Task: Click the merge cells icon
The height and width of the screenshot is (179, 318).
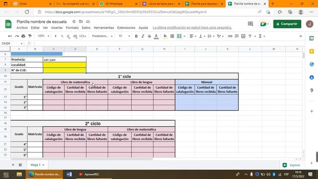Action: (179, 36)
